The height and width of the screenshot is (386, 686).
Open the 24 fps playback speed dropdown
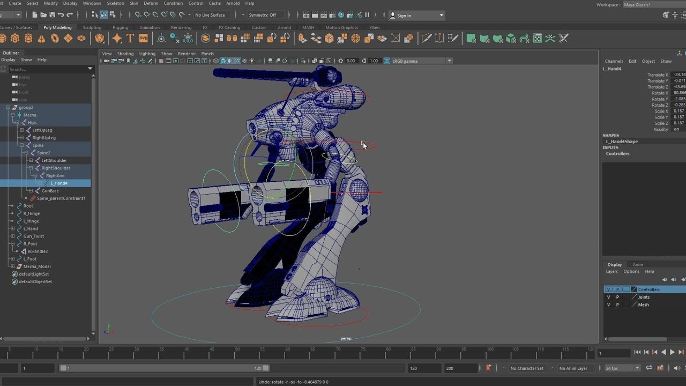[638, 368]
